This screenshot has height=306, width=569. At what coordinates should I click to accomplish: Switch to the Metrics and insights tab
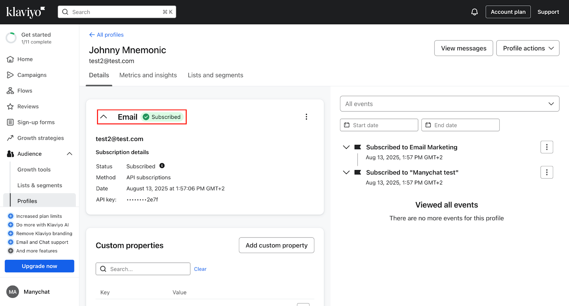[x=148, y=75]
